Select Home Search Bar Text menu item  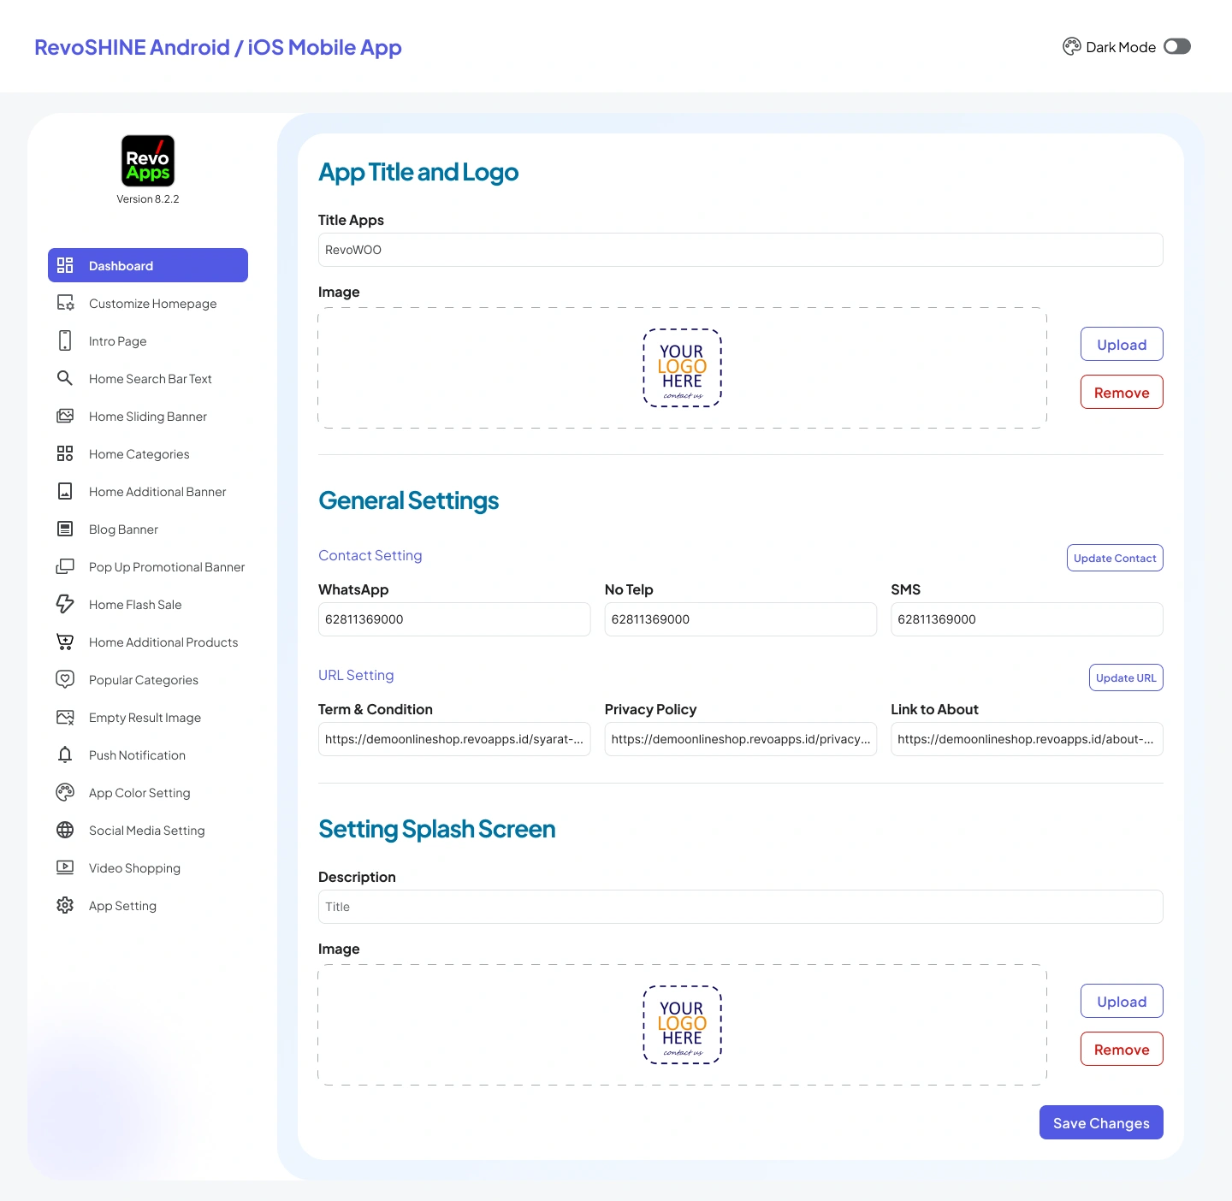148,378
